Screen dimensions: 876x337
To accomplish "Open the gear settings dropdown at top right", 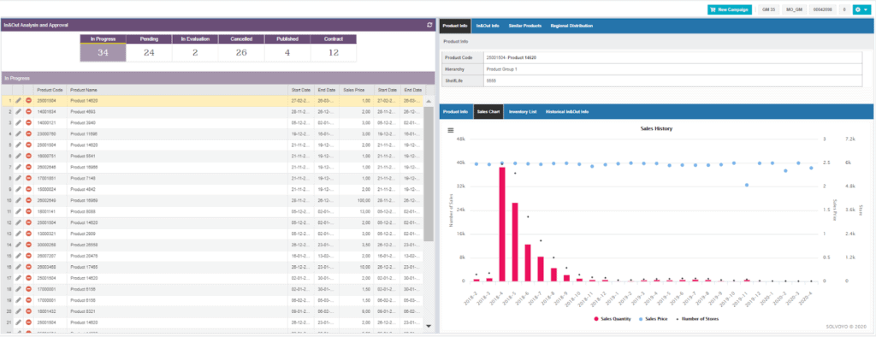I will coord(861,9).
